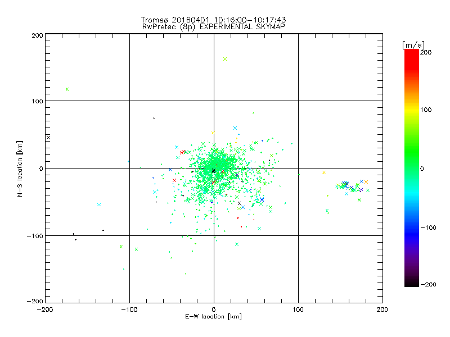Click the orange X marker at far right cluster
Image resolution: width=450 pixels, height=337 pixels.
coord(366,182)
